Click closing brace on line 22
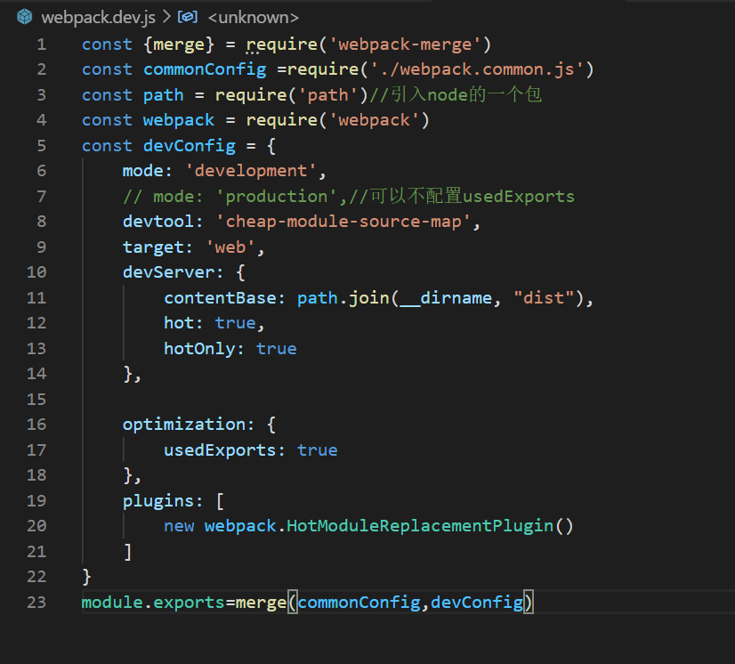The height and width of the screenshot is (664, 735). click(86, 577)
